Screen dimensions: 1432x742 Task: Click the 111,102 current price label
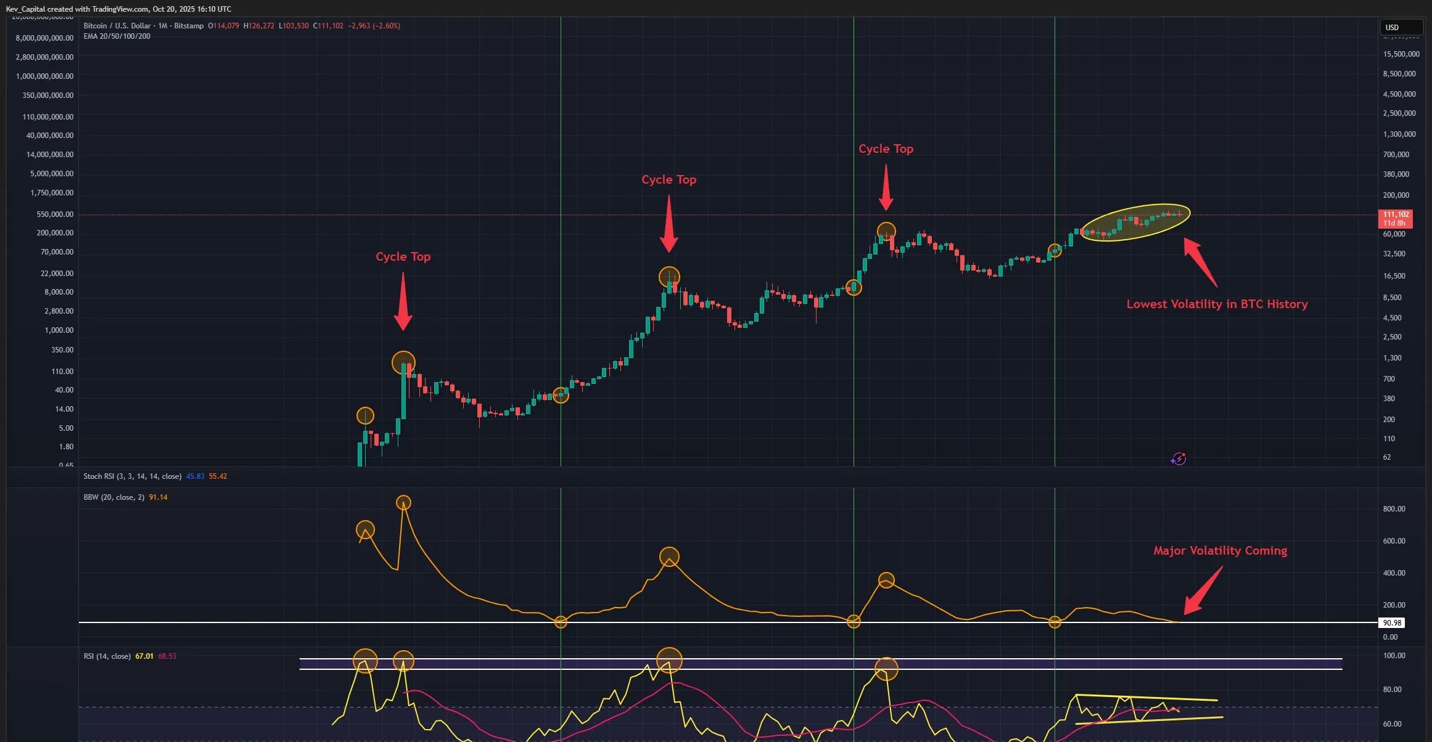tap(1396, 214)
